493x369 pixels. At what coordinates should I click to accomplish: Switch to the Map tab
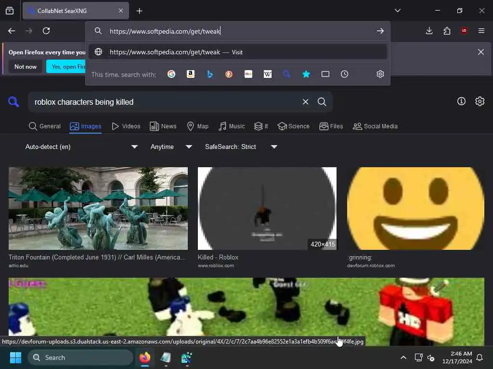click(x=198, y=126)
